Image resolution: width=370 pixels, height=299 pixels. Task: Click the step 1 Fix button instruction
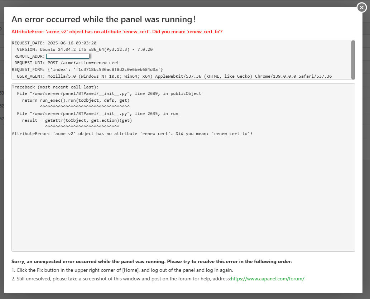pyautogui.click(x=122, y=270)
